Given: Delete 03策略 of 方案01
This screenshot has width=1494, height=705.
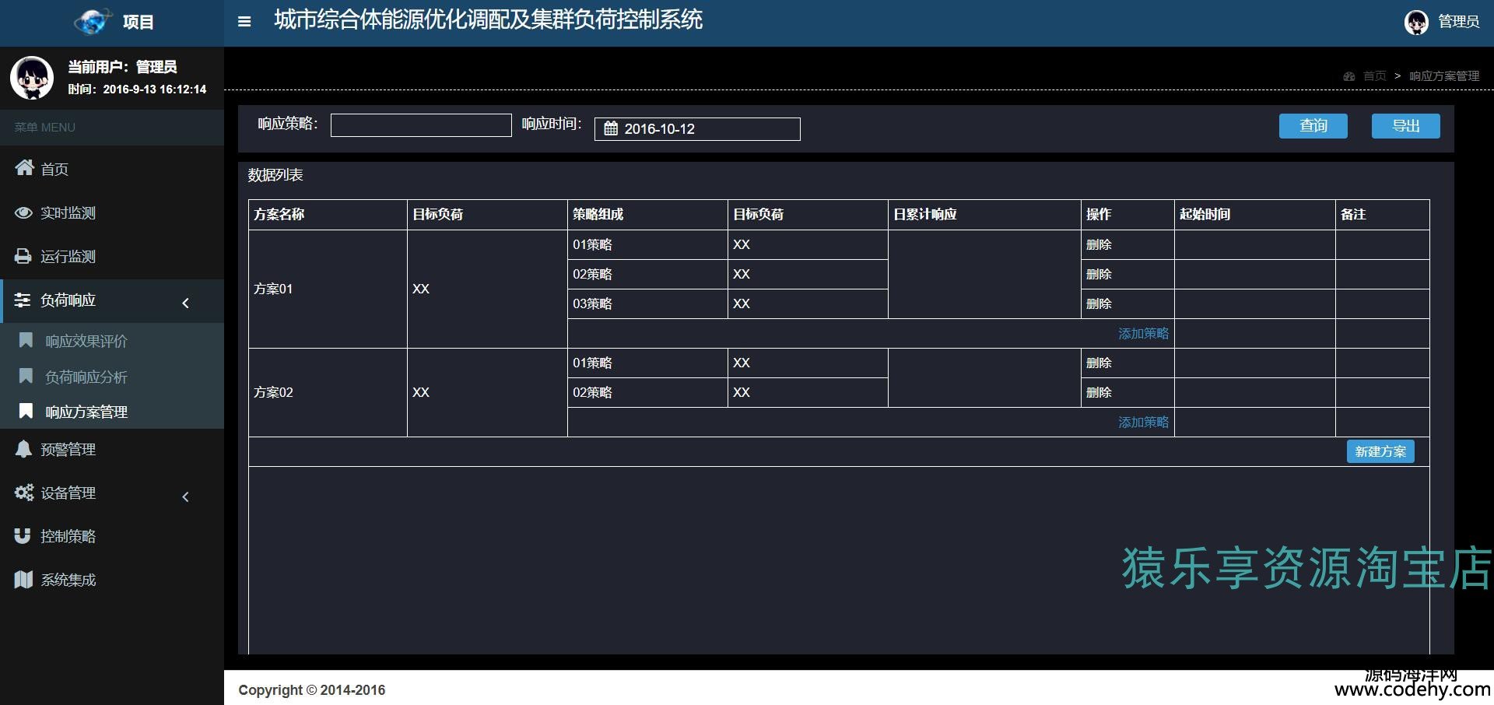Looking at the screenshot, I should (x=1099, y=303).
